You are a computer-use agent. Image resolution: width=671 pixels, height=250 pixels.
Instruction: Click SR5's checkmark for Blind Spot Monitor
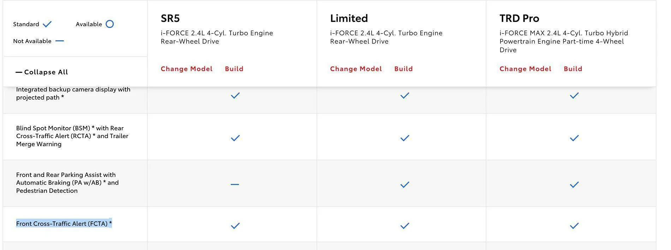click(234, 138)
